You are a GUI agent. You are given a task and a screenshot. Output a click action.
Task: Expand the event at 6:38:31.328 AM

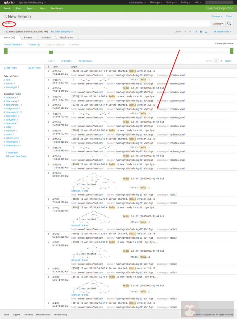(x=49, y=234)
